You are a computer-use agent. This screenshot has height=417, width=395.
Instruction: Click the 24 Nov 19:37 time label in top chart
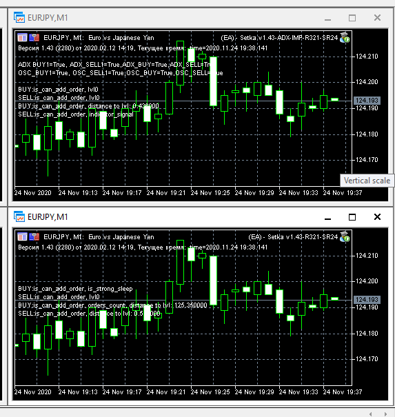343,193
